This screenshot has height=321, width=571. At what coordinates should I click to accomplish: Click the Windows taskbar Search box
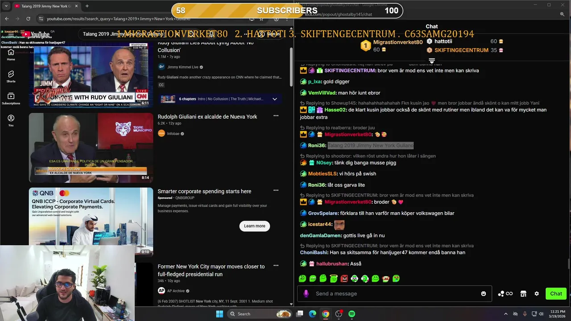pos(260,314)
